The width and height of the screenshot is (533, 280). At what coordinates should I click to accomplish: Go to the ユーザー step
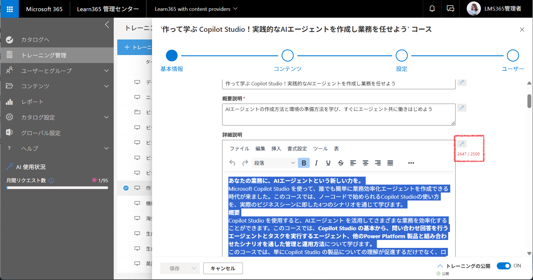coord(513,55)
